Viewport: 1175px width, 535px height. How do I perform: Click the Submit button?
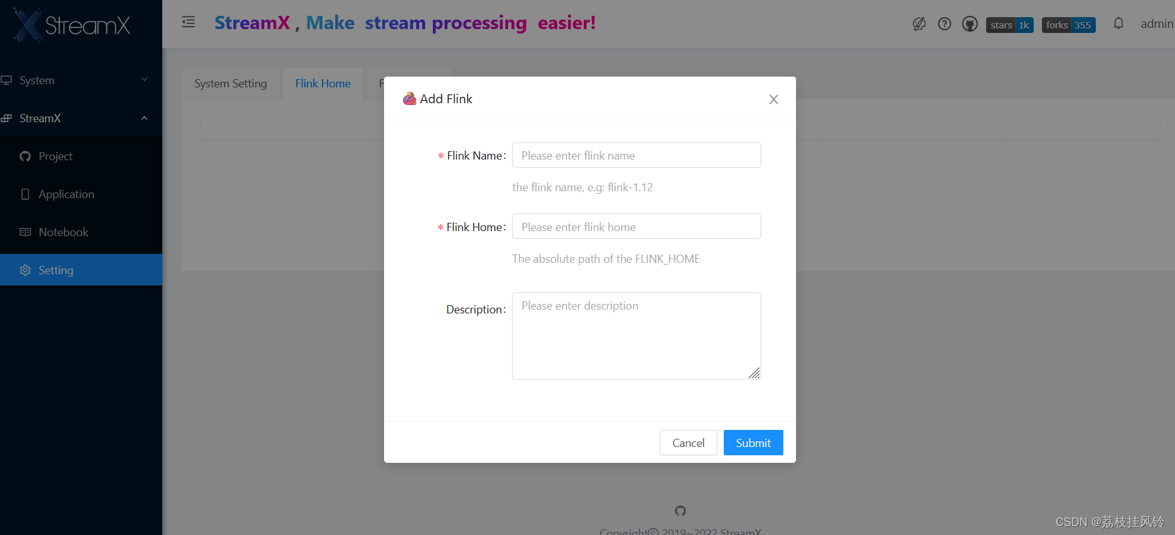[x=754, y=443]
